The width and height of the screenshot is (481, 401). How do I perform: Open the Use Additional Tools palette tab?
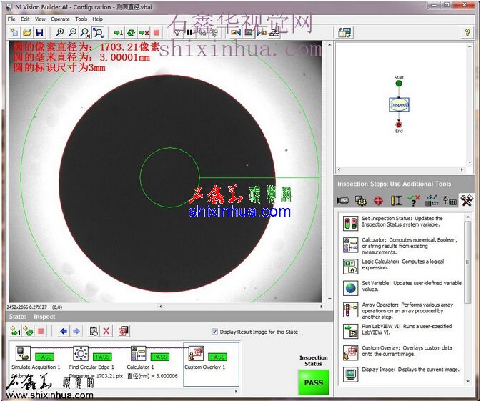[466, 201]
